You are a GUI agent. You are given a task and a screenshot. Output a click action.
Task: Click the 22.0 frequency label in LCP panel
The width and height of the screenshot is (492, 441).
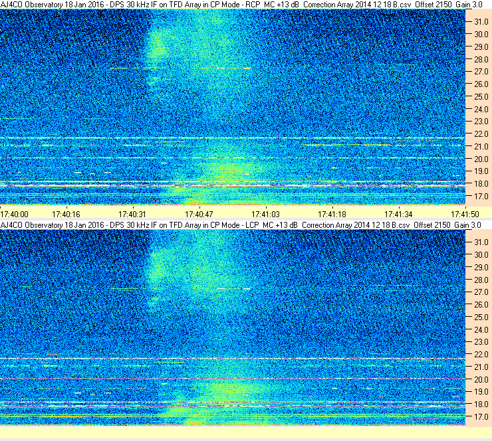point(481,355)
